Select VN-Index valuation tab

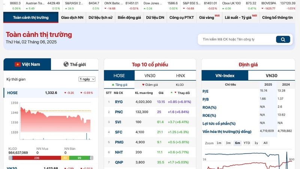[225, 76]
